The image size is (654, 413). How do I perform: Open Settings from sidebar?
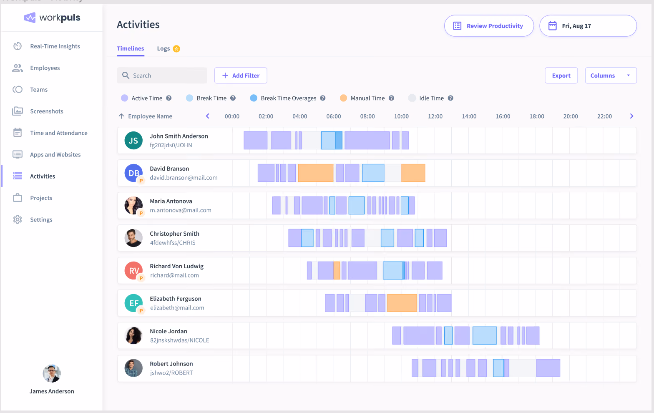click(x=41, y=220)
